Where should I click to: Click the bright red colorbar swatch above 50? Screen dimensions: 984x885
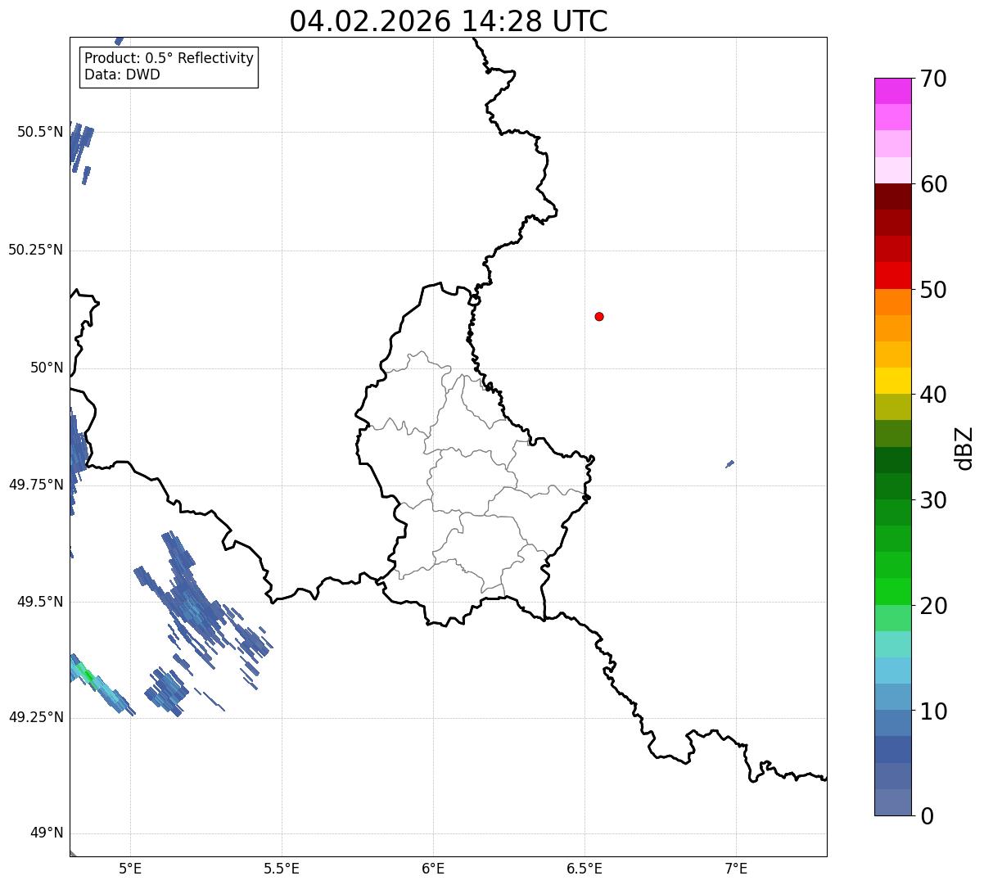892,275
